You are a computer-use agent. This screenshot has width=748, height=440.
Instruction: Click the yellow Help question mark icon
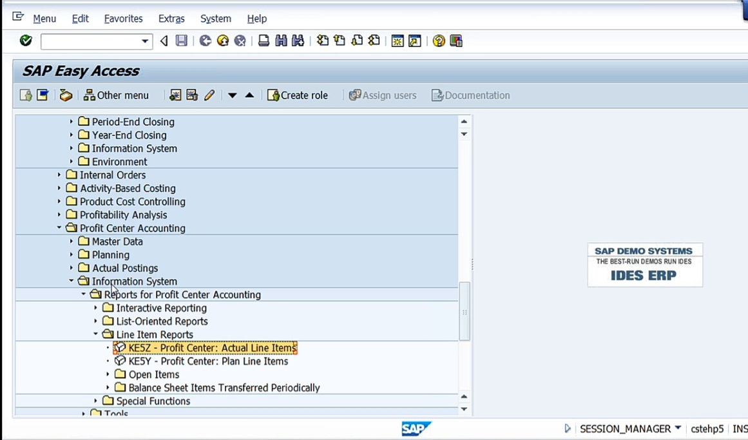(439, 41)
